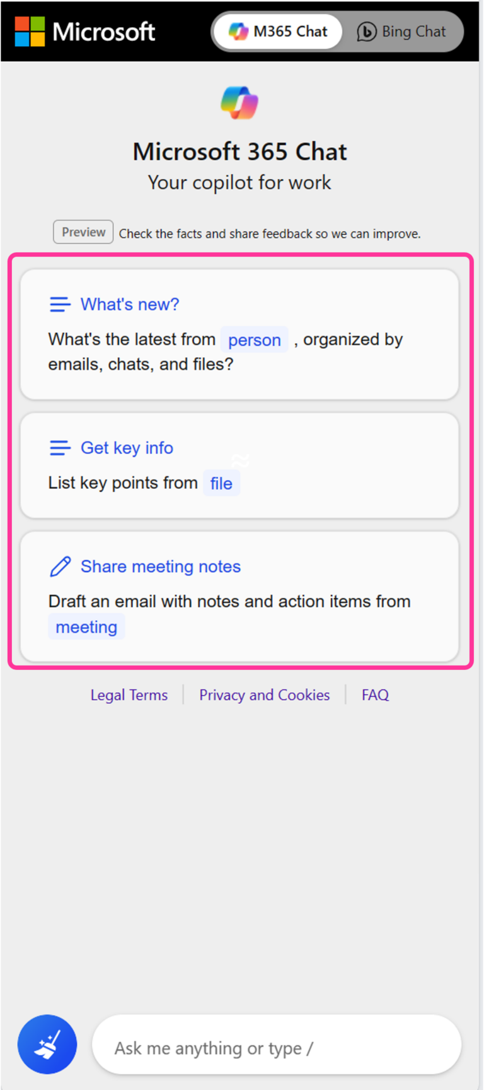Click the lines icon next to What's new?

point(60,304)
